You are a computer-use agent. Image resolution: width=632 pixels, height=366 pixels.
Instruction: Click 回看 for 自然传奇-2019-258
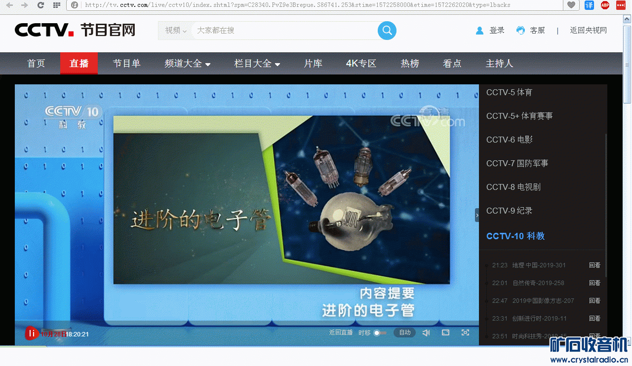594,283
